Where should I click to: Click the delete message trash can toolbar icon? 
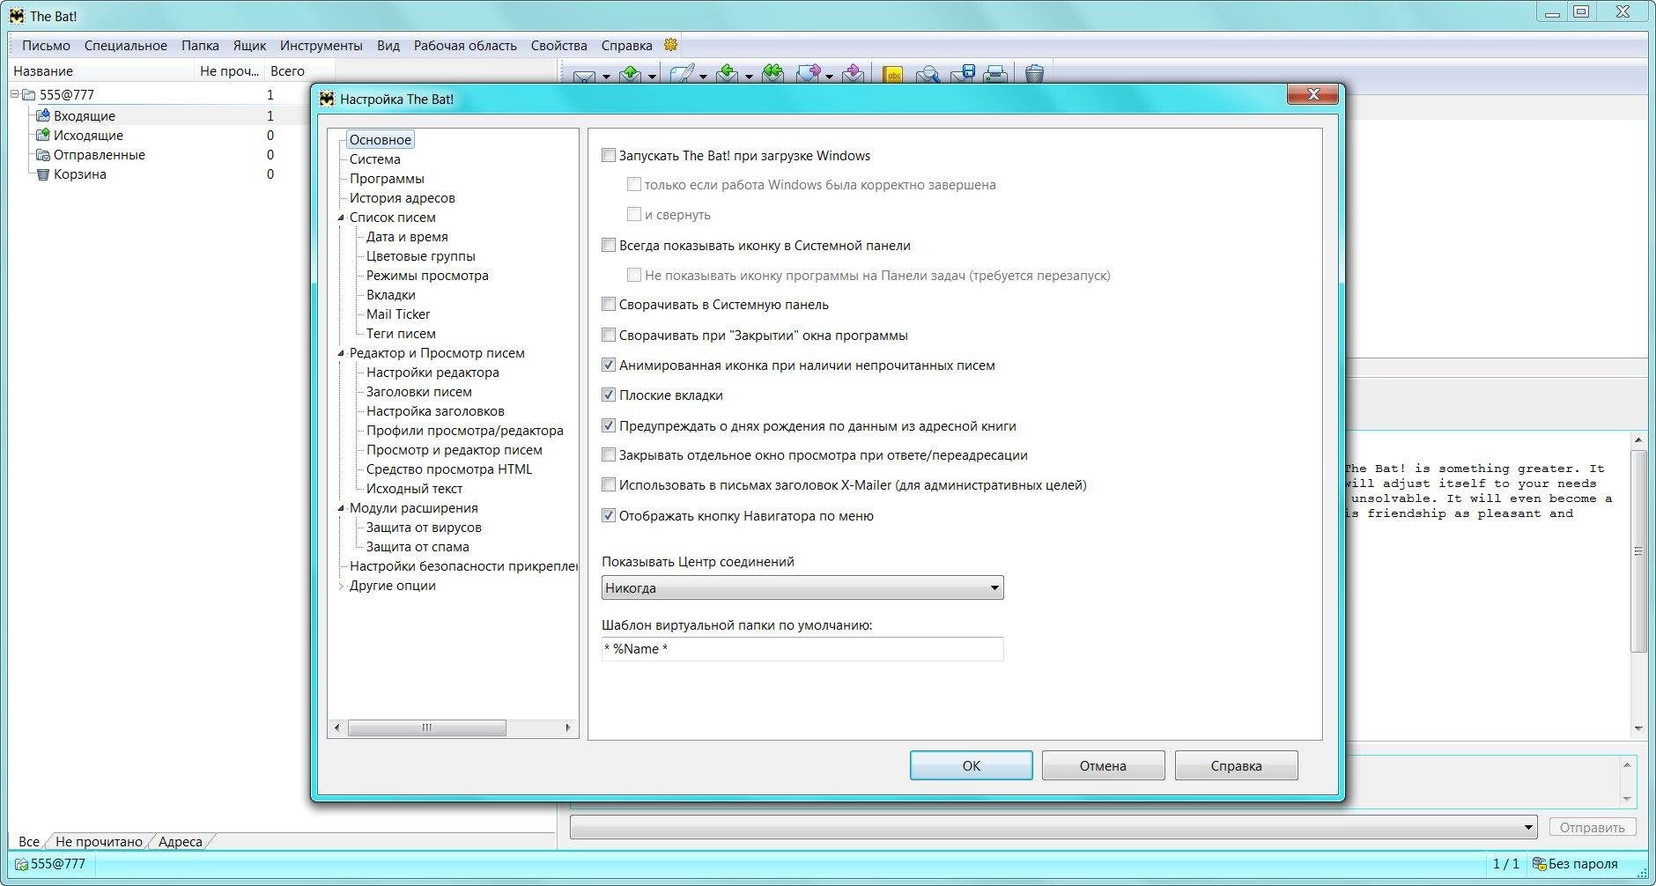click(x=1035, y=75)
